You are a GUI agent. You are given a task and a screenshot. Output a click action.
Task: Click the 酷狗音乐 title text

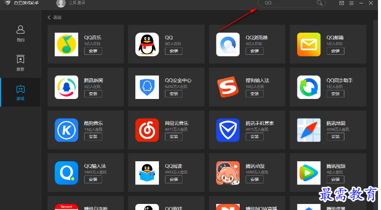click(x=94, y=123)
